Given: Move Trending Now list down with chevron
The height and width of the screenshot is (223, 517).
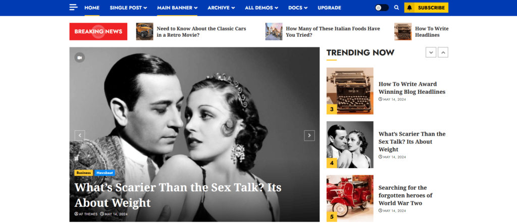Looking at the screenshot, I should [x=431, y=52].
